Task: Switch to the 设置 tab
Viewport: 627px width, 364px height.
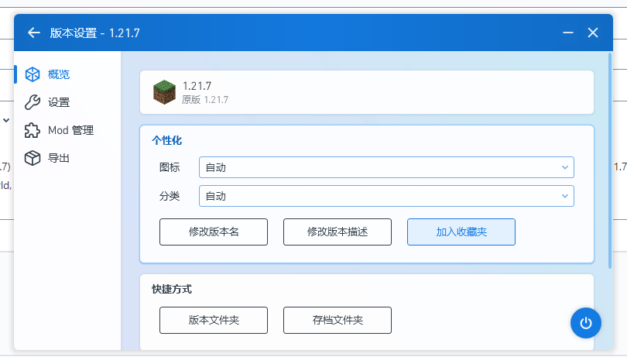Action: (59, 102)
